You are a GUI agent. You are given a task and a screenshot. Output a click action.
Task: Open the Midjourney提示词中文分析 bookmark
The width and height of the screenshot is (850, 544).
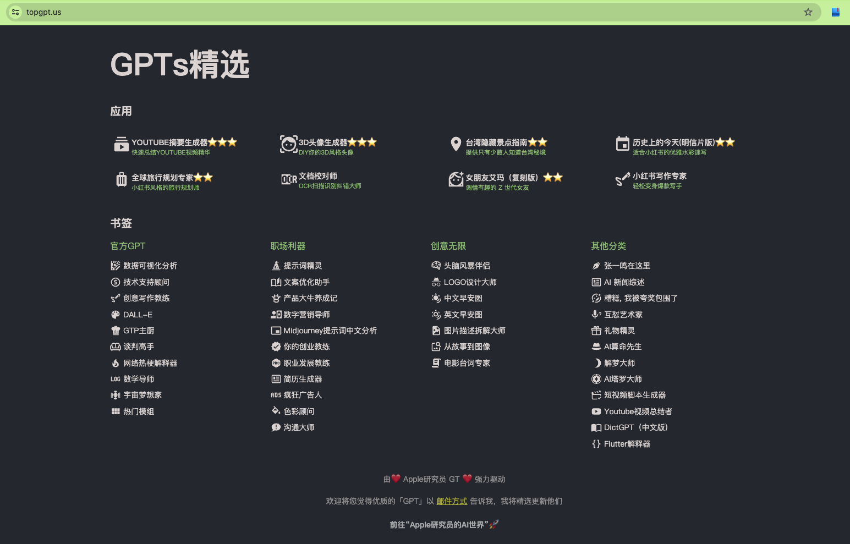coord(330,331)
